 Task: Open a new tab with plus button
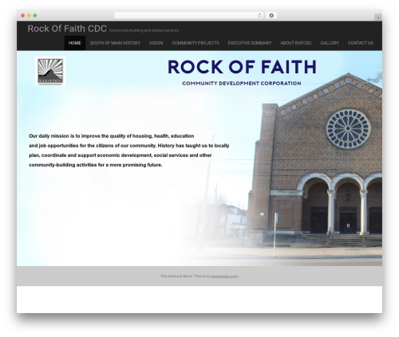pyautogui.click(x=378, y=18)
